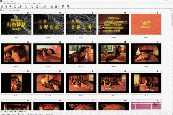173x115 pixels.
Task: Expand the Sort (並び替え) dropdown arrow
Action: pos(17,112)
